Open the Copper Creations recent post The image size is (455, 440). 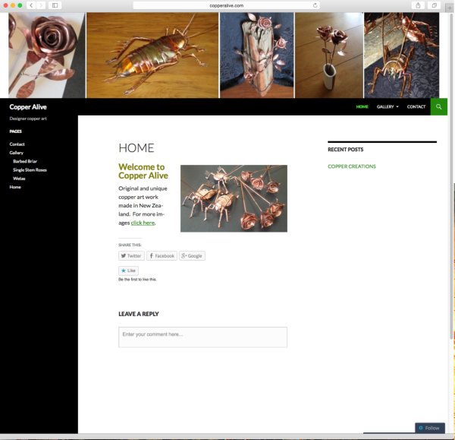(351, 166)
